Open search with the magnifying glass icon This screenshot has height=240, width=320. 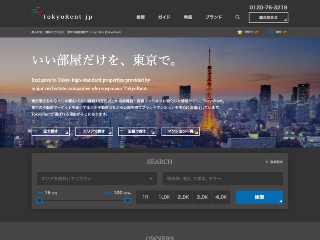tap(238, 17)
